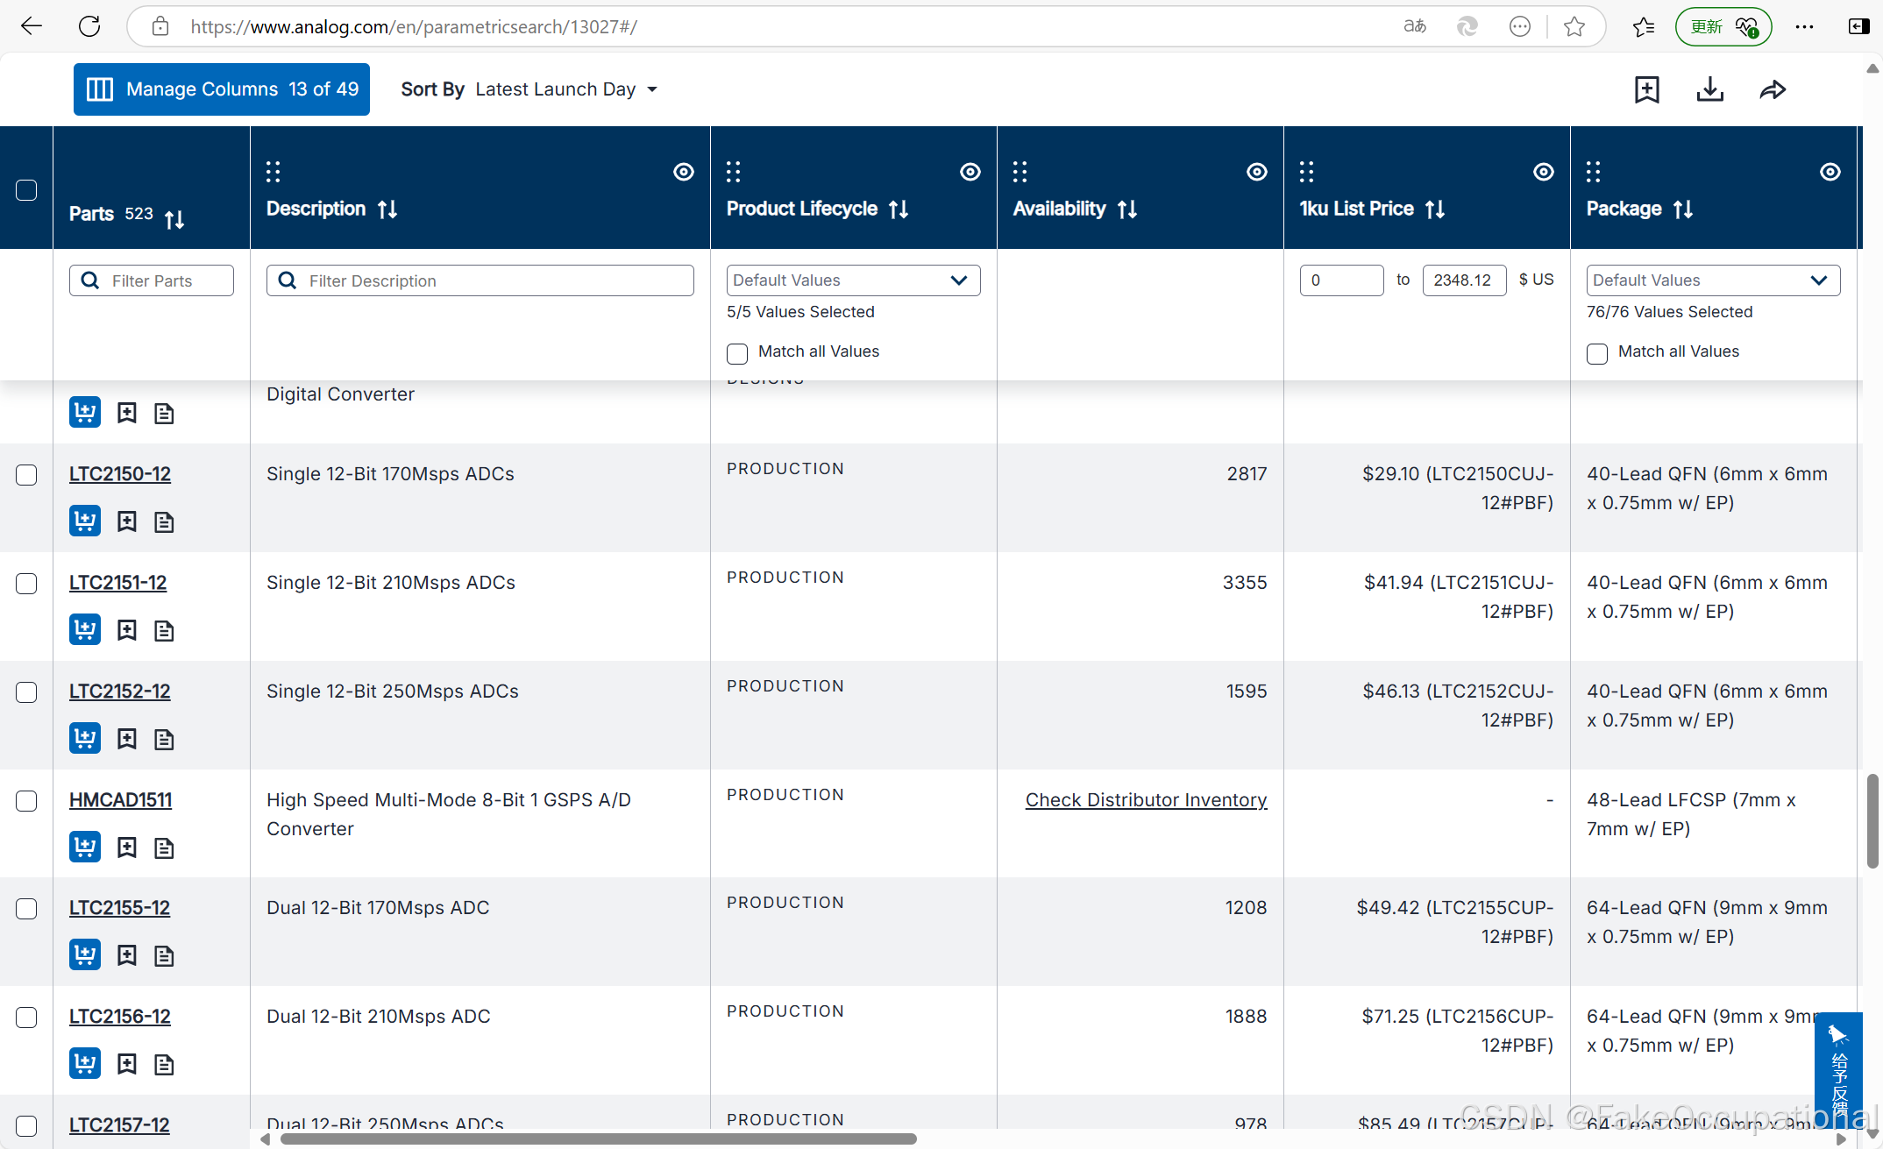Expand Product Lifecycle Default Values dropdown
This screenshot has width=1883, height=1149.
coord(852,280)
